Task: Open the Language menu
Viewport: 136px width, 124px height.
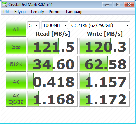Action: point(75,12)
